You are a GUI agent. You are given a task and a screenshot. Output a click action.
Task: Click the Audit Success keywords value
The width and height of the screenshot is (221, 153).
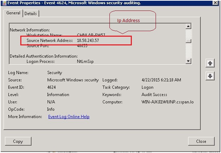click(x=154, y=95)
